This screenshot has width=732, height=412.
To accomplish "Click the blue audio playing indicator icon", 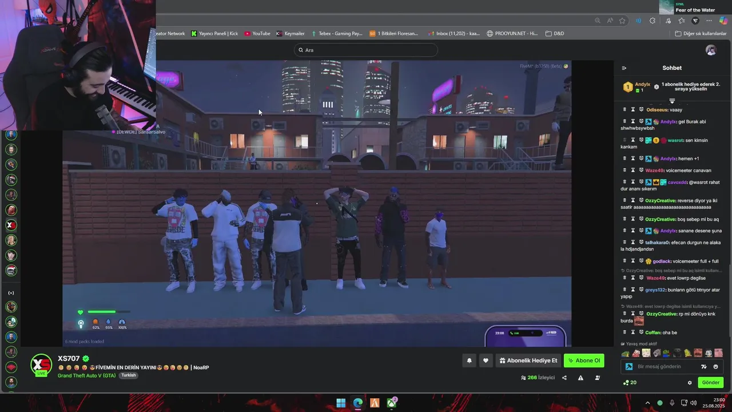I will 638,21.
